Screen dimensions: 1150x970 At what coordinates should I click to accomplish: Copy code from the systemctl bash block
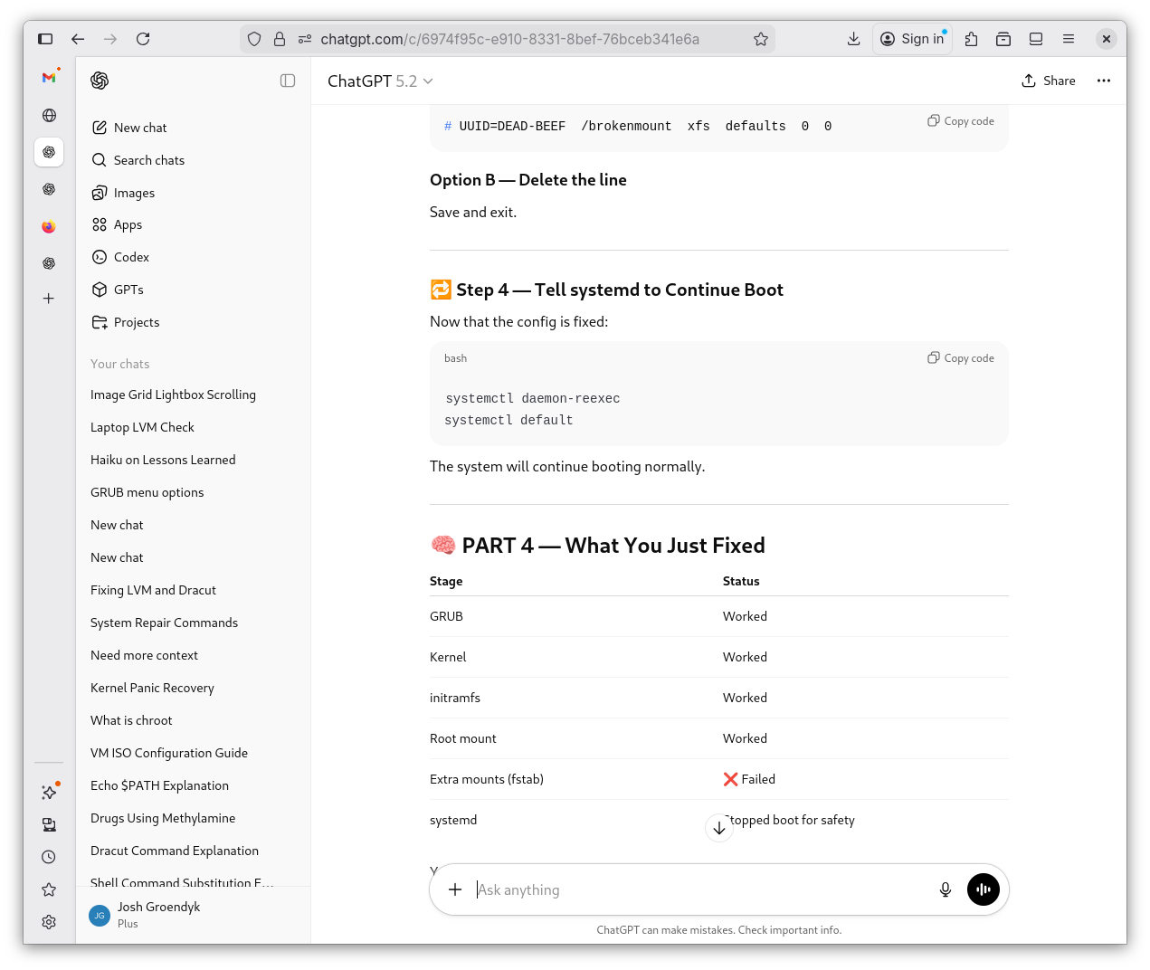tap(961, 358)
